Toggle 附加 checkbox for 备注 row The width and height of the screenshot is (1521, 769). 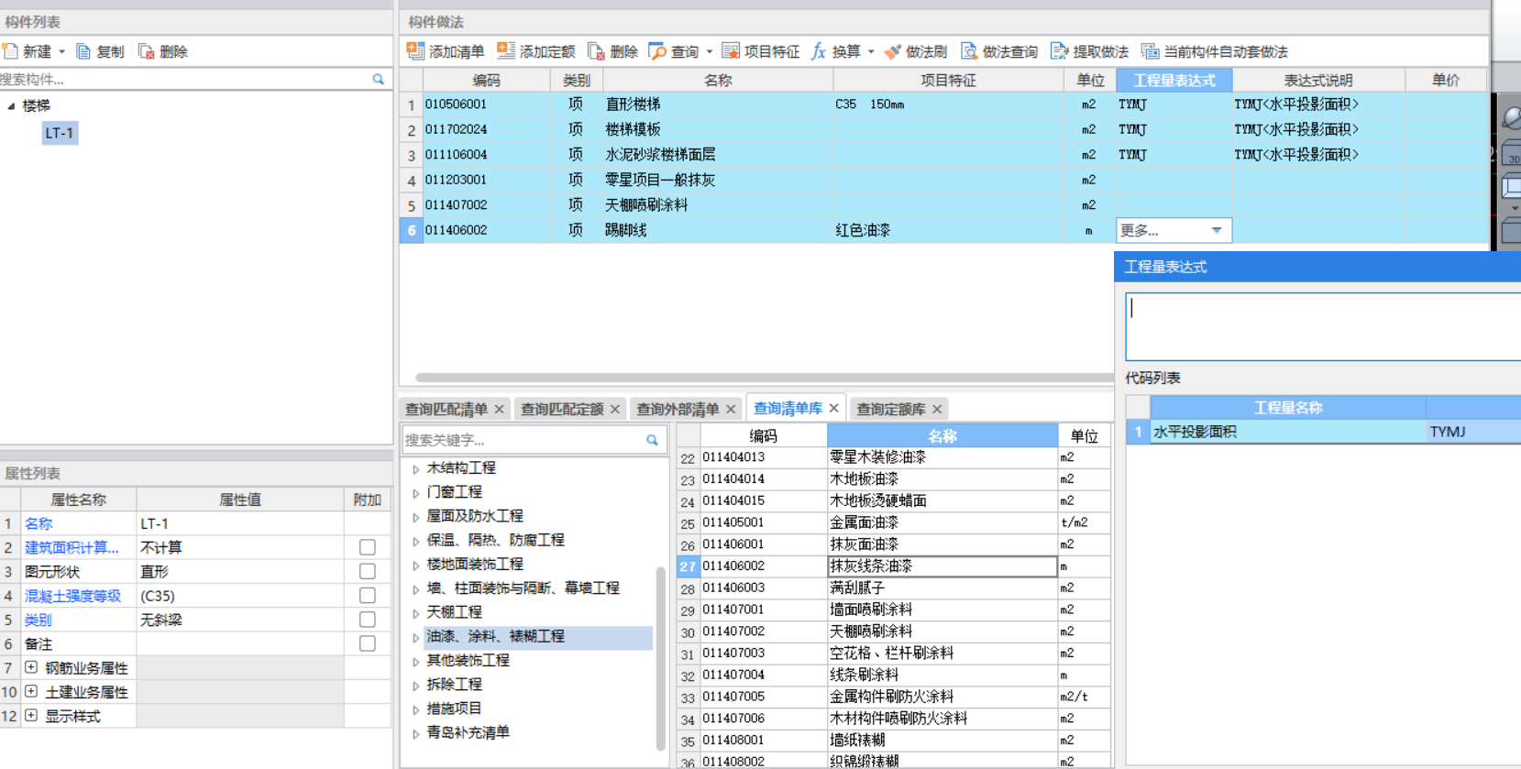pyautogui.click(x=368, y=643)
